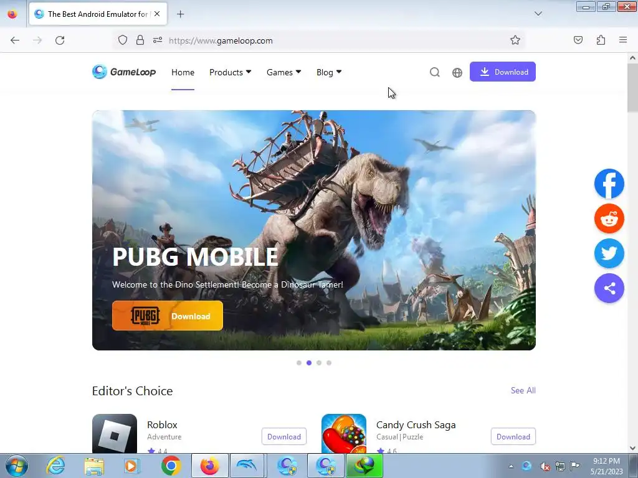
Task: Open the tracking protection shield icon
Action: click(123, 40)
